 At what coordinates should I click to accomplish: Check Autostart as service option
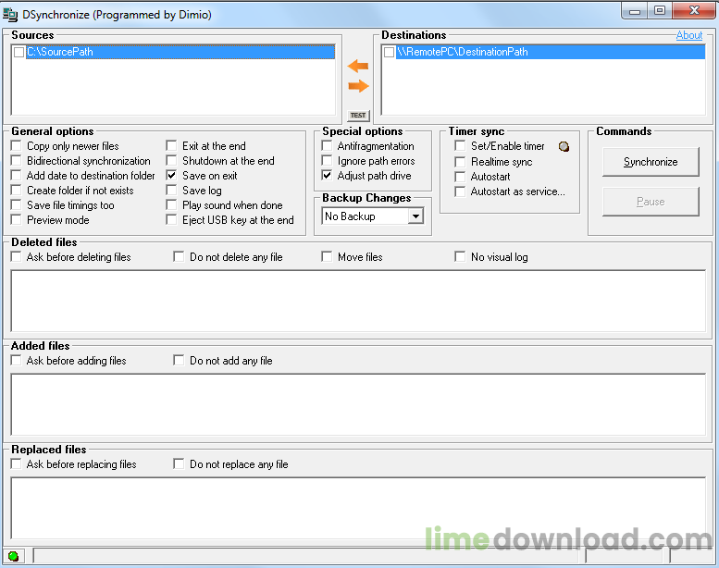click(x=460, y=191)
